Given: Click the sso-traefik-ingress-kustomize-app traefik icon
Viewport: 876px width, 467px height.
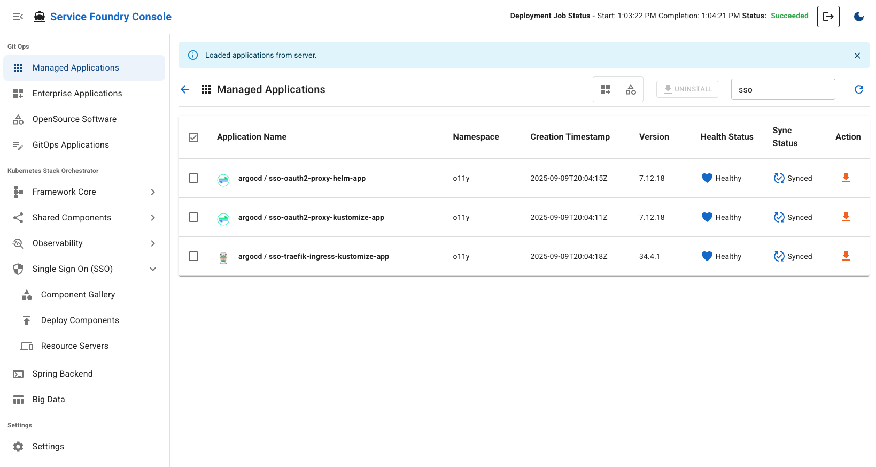Looking at the screenshot, I should pos(223,258).
